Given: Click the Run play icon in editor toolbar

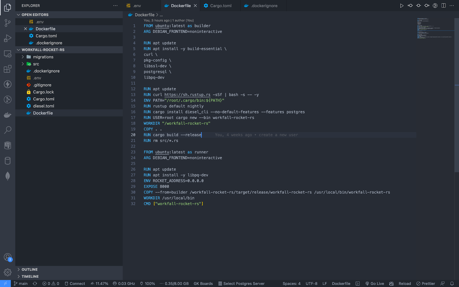Looking at the screenshot, I should (x=402, y=6).
